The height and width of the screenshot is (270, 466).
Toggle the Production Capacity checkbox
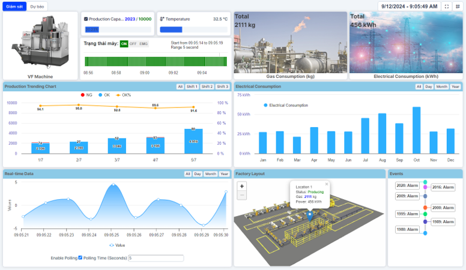point(86,19)
